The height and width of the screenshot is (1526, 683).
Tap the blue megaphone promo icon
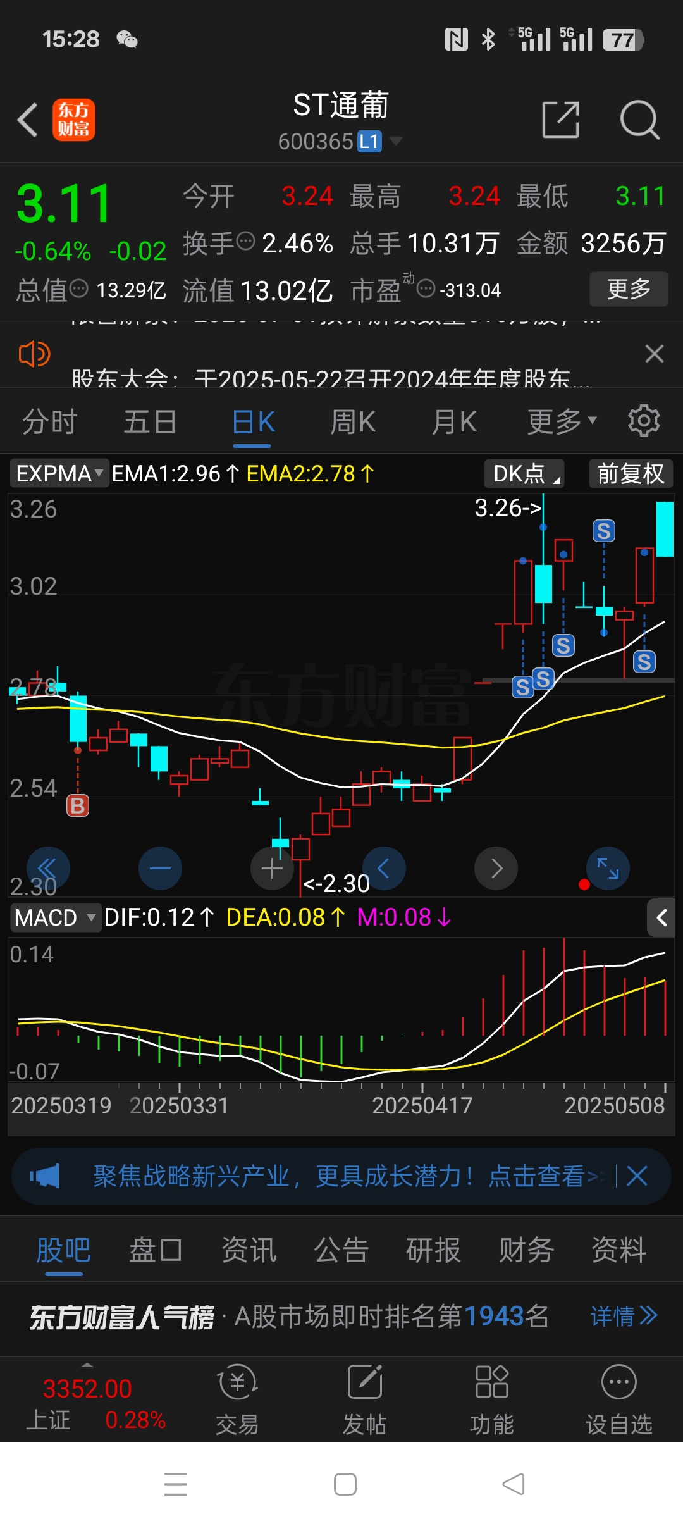(x=44, y=1176)
